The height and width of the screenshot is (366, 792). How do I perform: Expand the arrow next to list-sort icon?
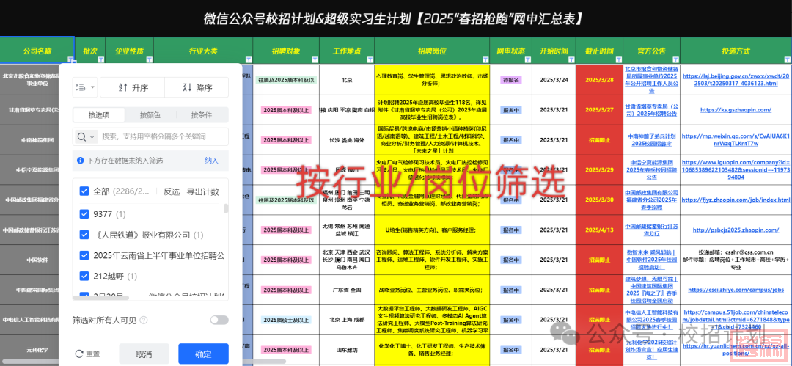(x=92, y=87)
